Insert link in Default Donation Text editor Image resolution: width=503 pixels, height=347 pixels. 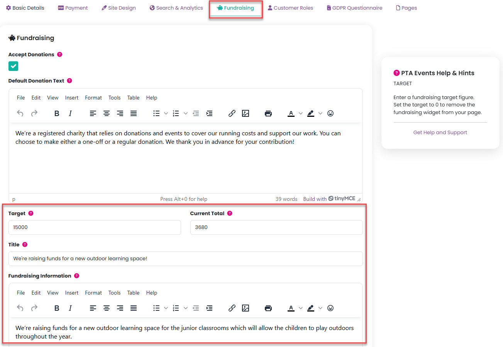[x=232, y=113]
